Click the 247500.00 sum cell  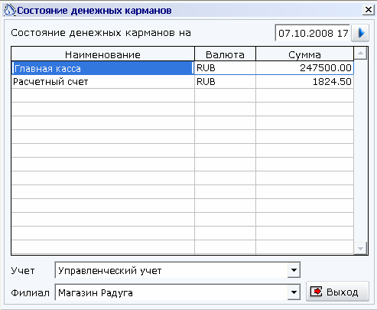[x=304, y=68]
